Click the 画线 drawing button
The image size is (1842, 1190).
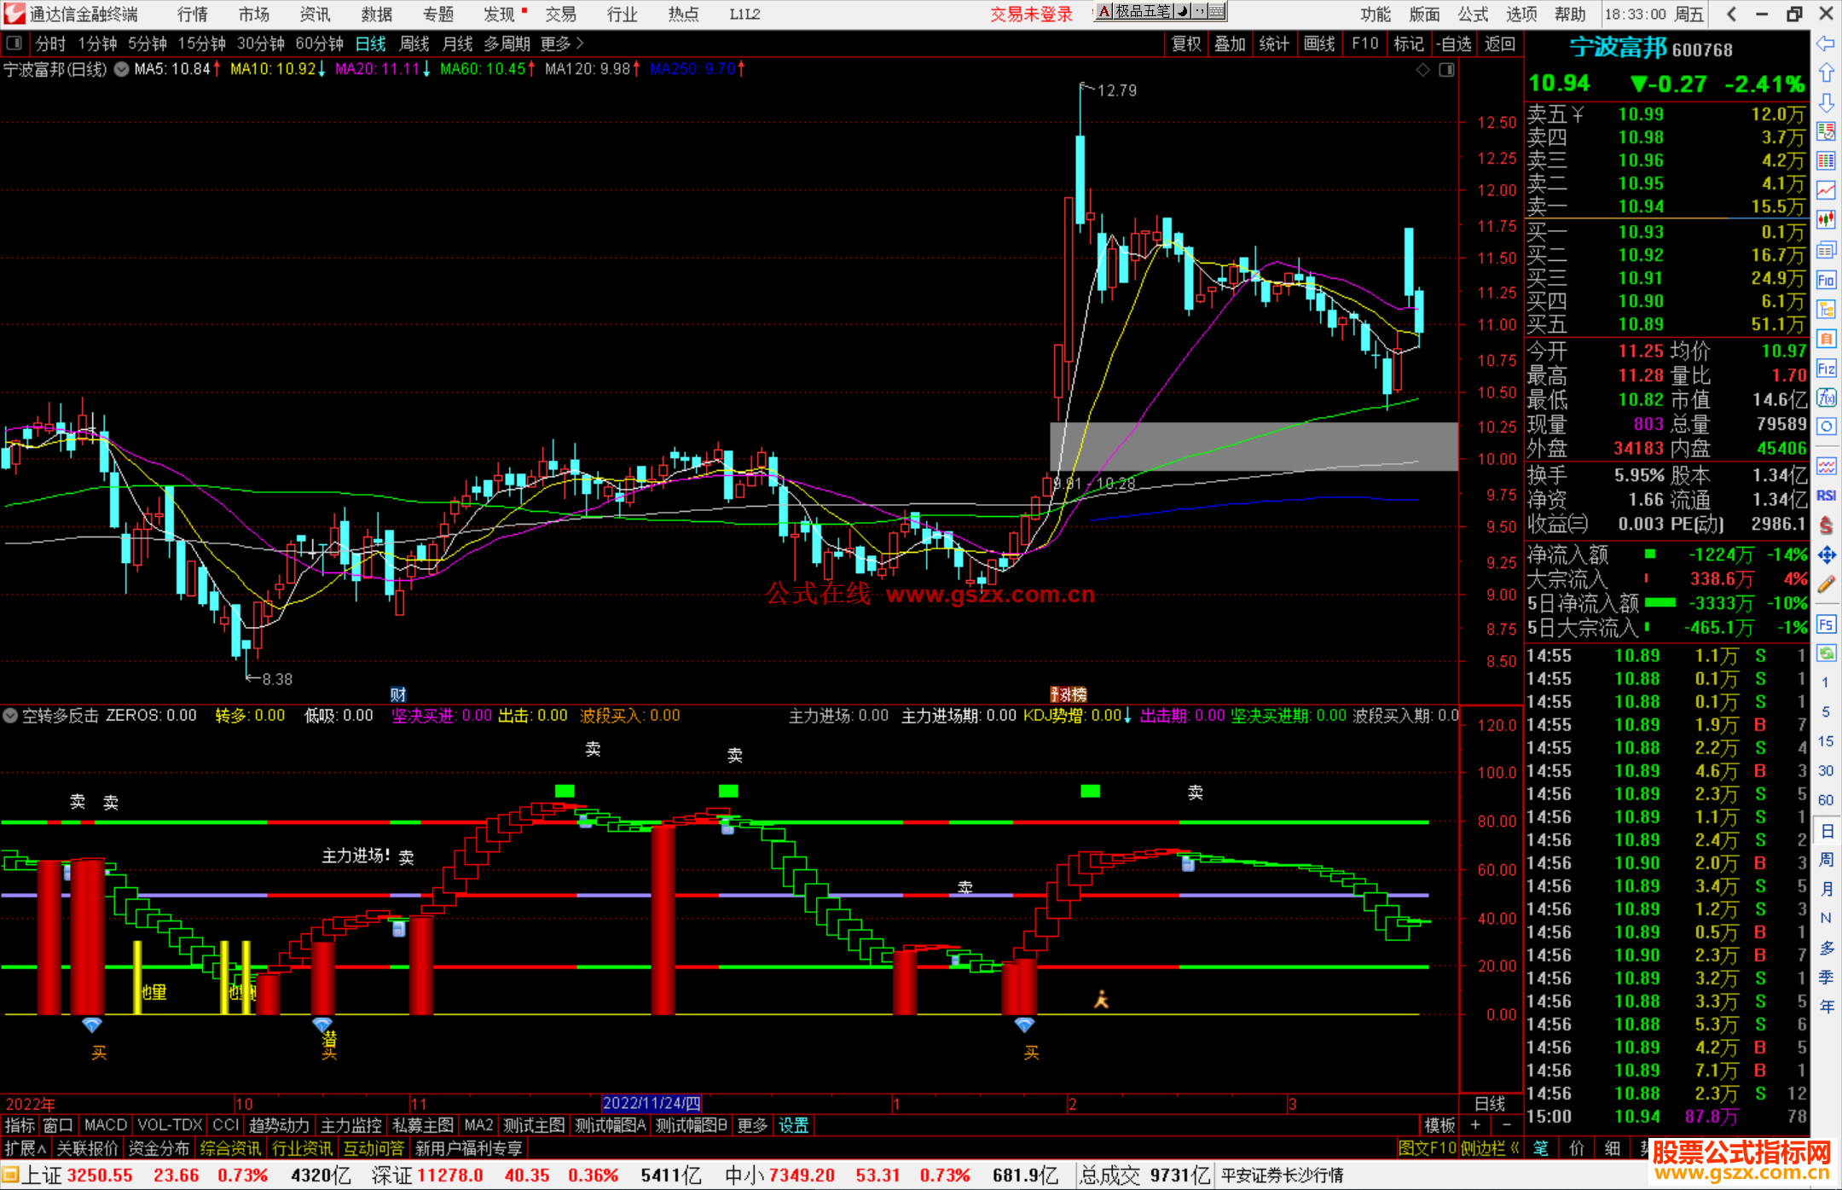(x=1319, y=44)
